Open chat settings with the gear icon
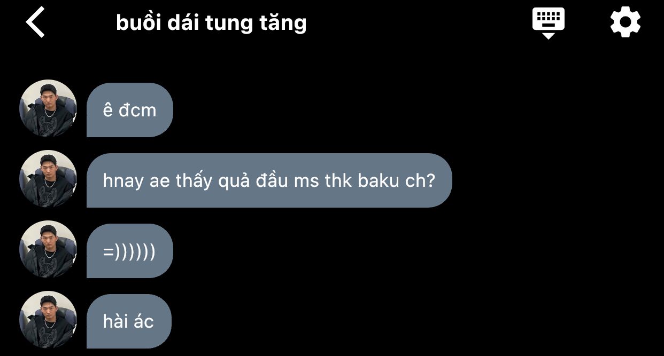Screen dimensions: 664x356 click(x=625, y=22)
